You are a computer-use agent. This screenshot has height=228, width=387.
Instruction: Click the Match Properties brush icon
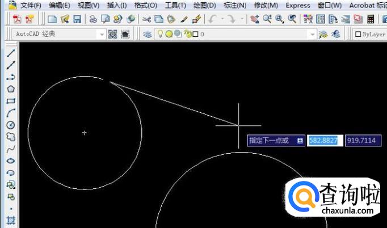[x=184, y=19]
